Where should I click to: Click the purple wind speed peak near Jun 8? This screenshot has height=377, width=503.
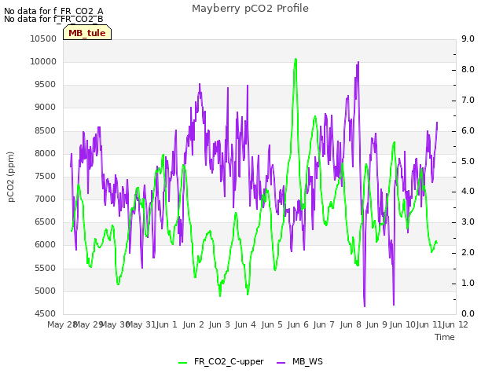pos(358,63)
